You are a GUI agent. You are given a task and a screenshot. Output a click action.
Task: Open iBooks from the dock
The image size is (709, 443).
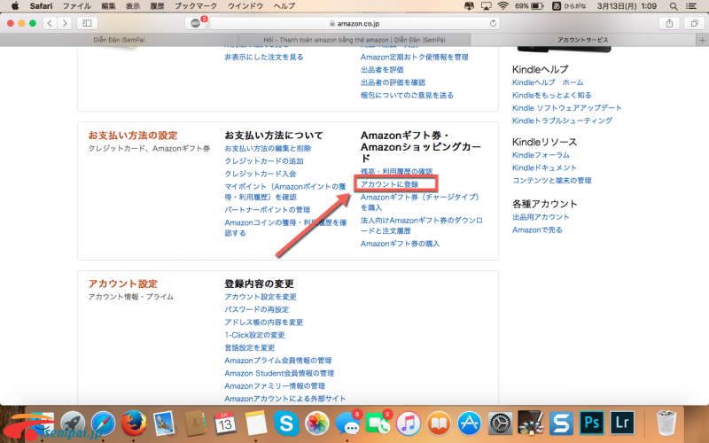(439, 424)
